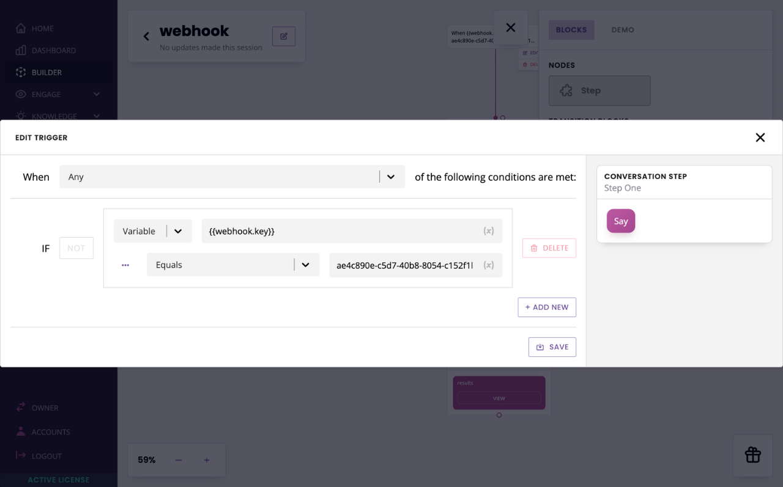The height and width of the screenshot is (487, 783).
Task: Switch to the DEMO tab
Action: [622, 29]
